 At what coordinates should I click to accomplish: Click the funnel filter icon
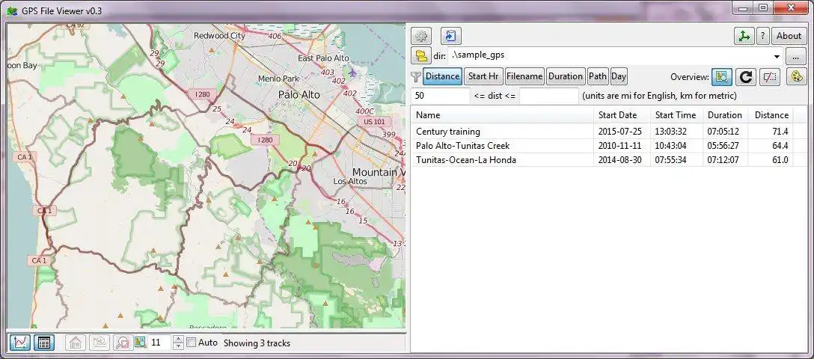(416, 76)
